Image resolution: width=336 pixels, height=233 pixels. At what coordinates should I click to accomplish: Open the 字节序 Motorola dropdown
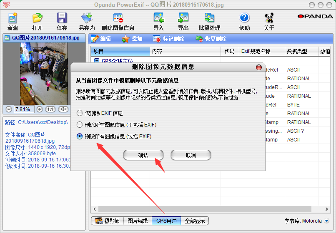click(326, 221)
